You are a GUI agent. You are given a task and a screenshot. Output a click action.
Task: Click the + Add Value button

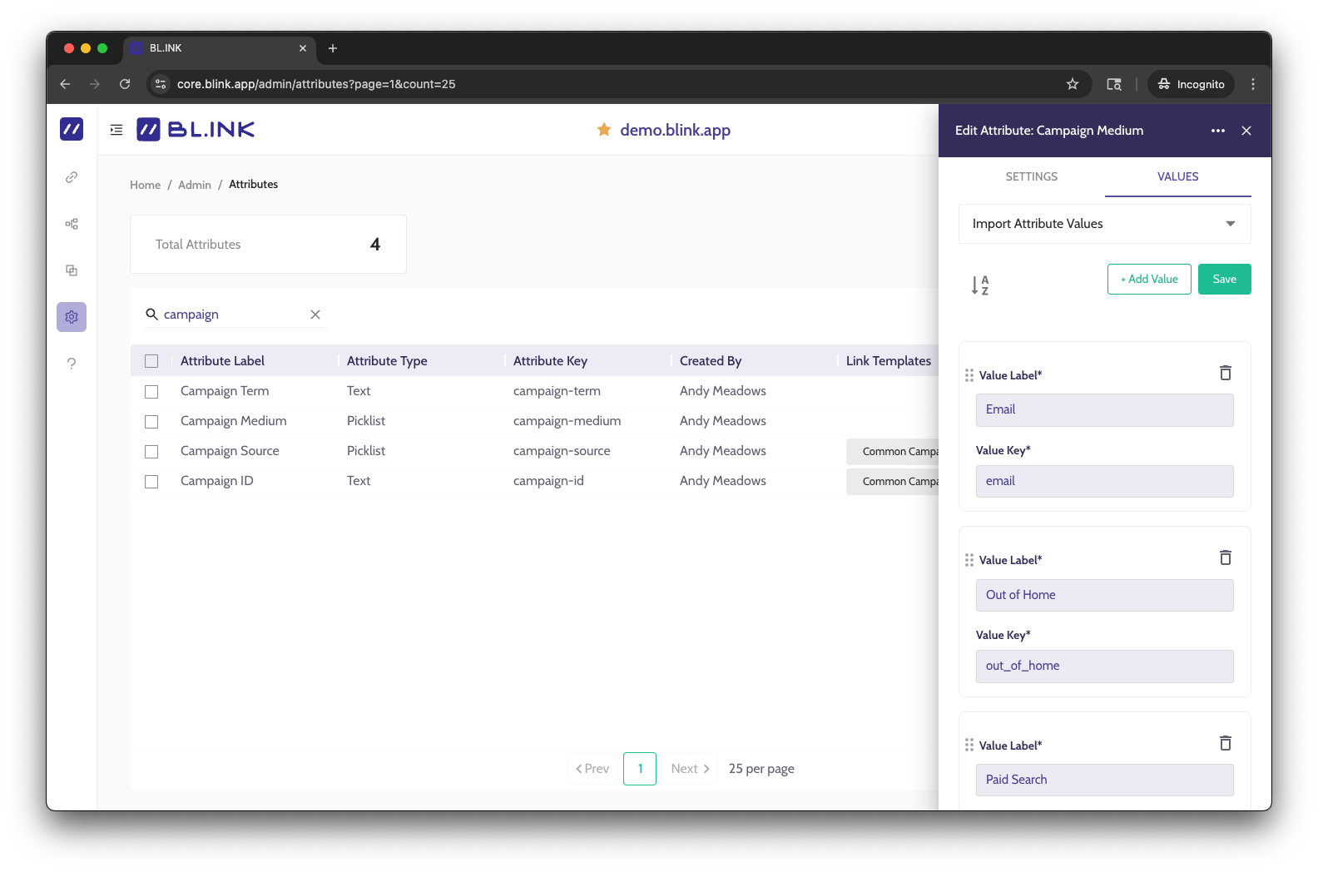click(1148, 280)
